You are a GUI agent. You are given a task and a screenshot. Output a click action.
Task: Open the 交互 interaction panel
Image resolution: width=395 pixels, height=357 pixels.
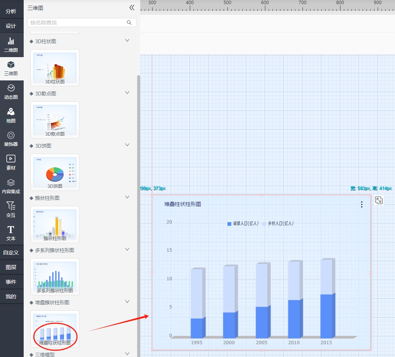click(x=11, y=210)
